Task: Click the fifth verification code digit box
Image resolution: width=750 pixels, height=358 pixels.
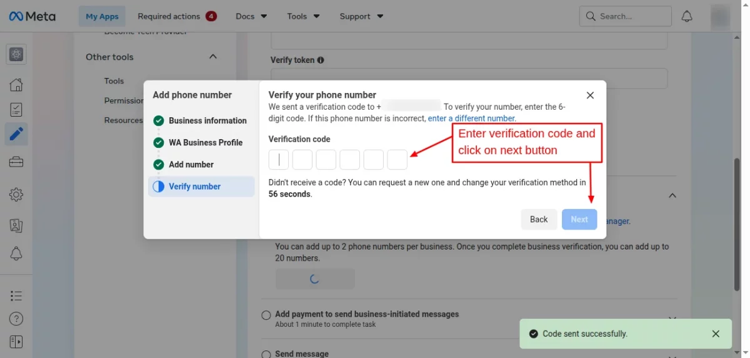Action: [x=374, y=160]
